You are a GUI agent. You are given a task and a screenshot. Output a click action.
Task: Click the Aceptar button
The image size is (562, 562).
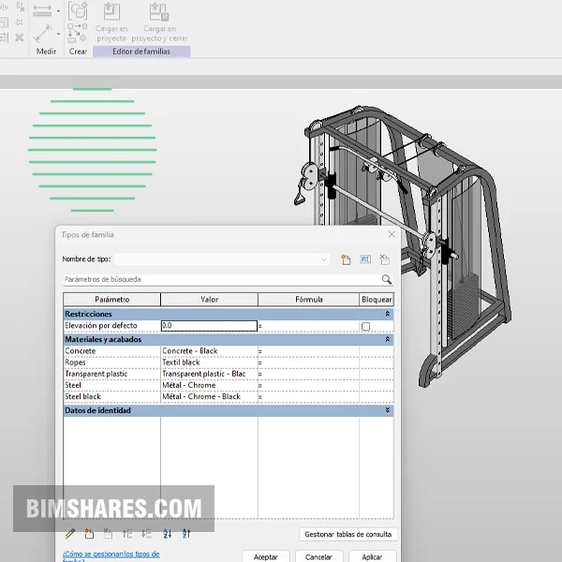point(266,556)
